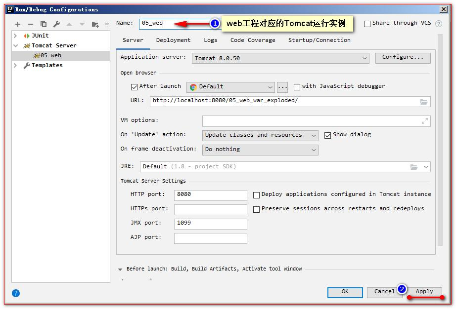
Task: Click the toolbar overflow chevrons icon
Action: coord(107,24)
